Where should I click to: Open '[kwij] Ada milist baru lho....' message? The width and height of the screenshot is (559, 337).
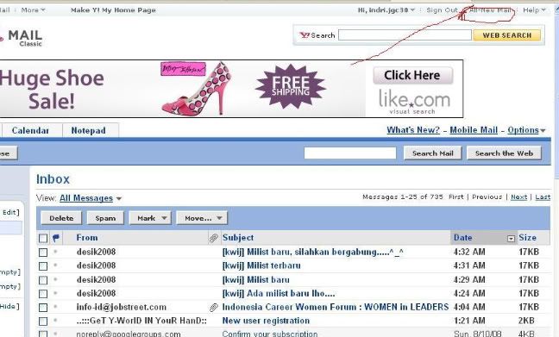click(x=279, y=294)
